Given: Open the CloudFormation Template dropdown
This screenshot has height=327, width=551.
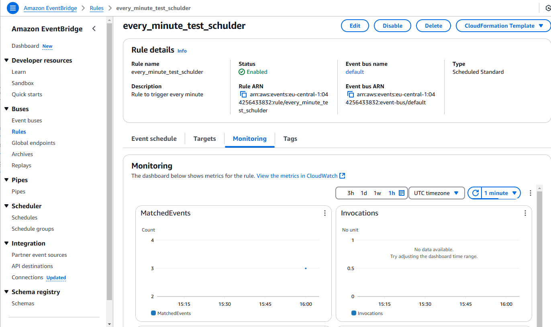Looking at the screenshot, I should click(x=503, y=26).
